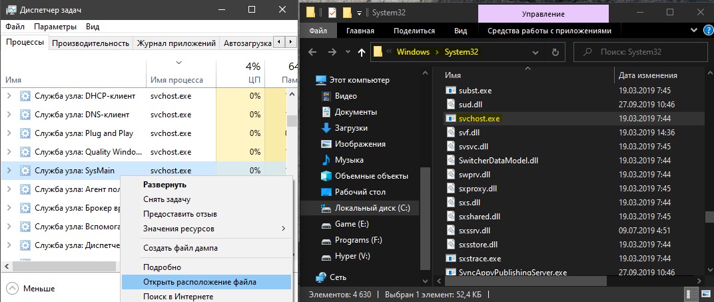Choose Развернуть in the context menu

click(x=206, y=185)
